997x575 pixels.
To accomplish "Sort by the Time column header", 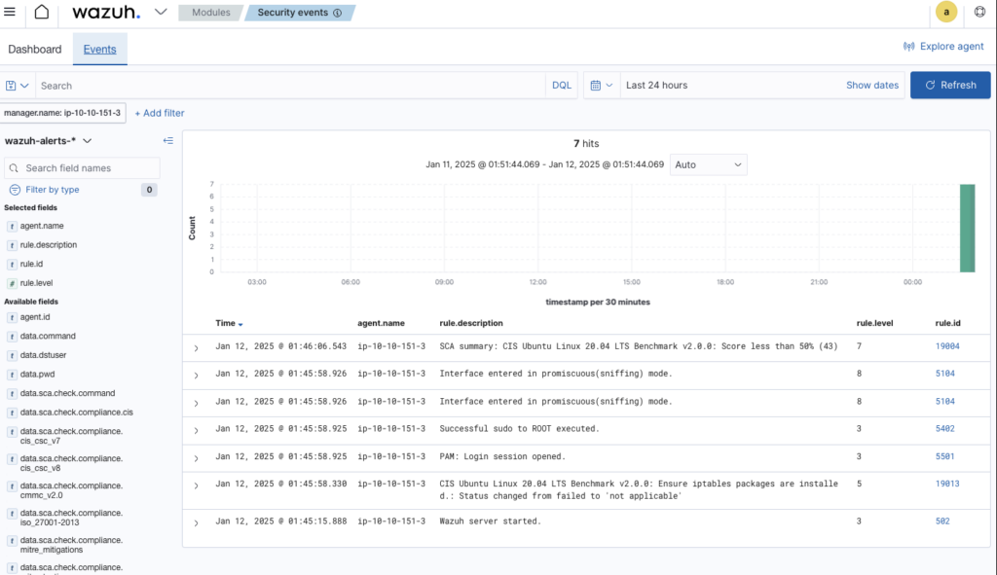I will [229, 323].
